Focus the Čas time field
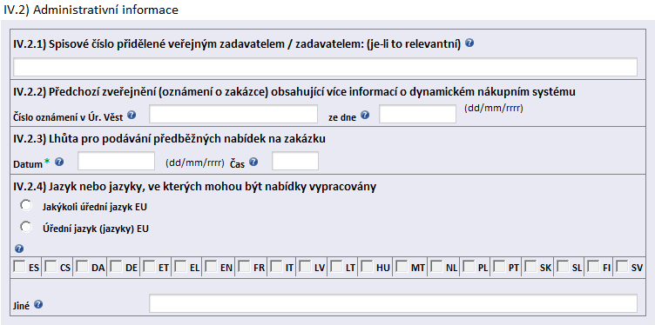655x325 pixels. tap(295, 161)
